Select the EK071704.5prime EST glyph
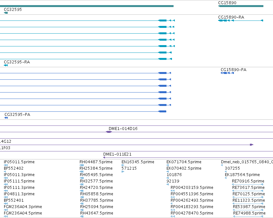The image size is (273, 218). [168, 165]
